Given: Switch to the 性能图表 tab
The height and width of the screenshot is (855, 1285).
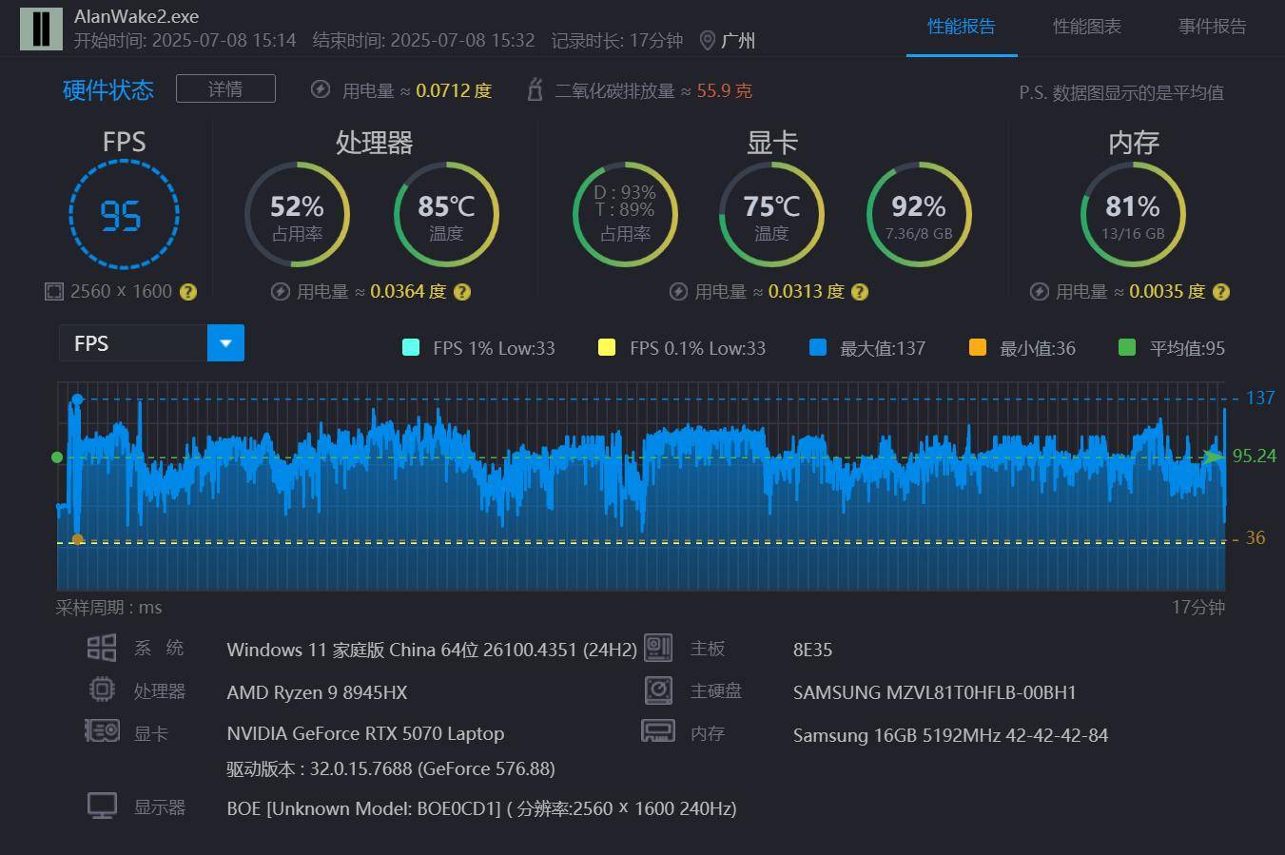Looking at the screenshot, I should [1087, 27].
